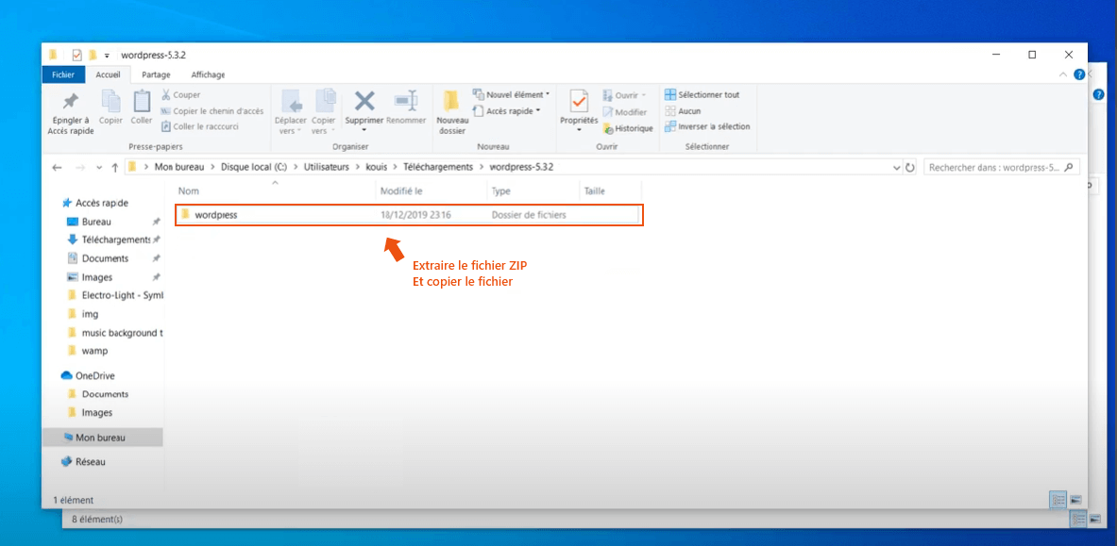The height and width of the screenshot is (546, 1117).
Task: Open the Fichier tab
Action: coord(63,74)
